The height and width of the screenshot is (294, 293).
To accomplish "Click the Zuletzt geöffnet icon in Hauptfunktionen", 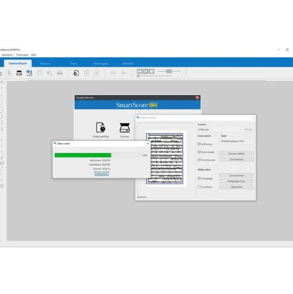I will tap(101, 127).
